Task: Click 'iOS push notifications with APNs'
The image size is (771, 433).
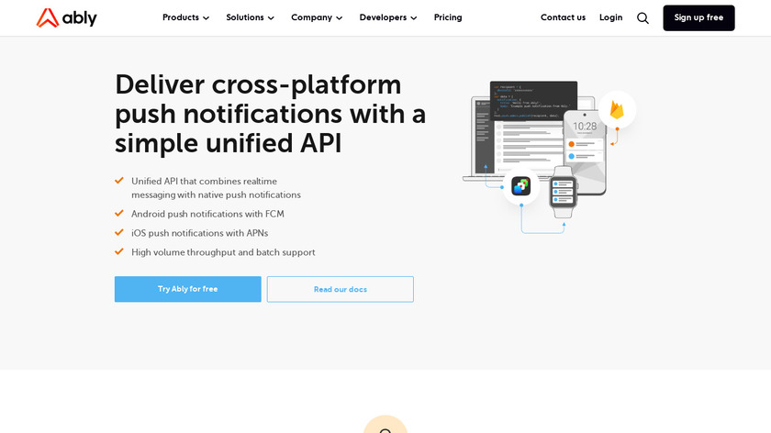Action: (200, 233)
